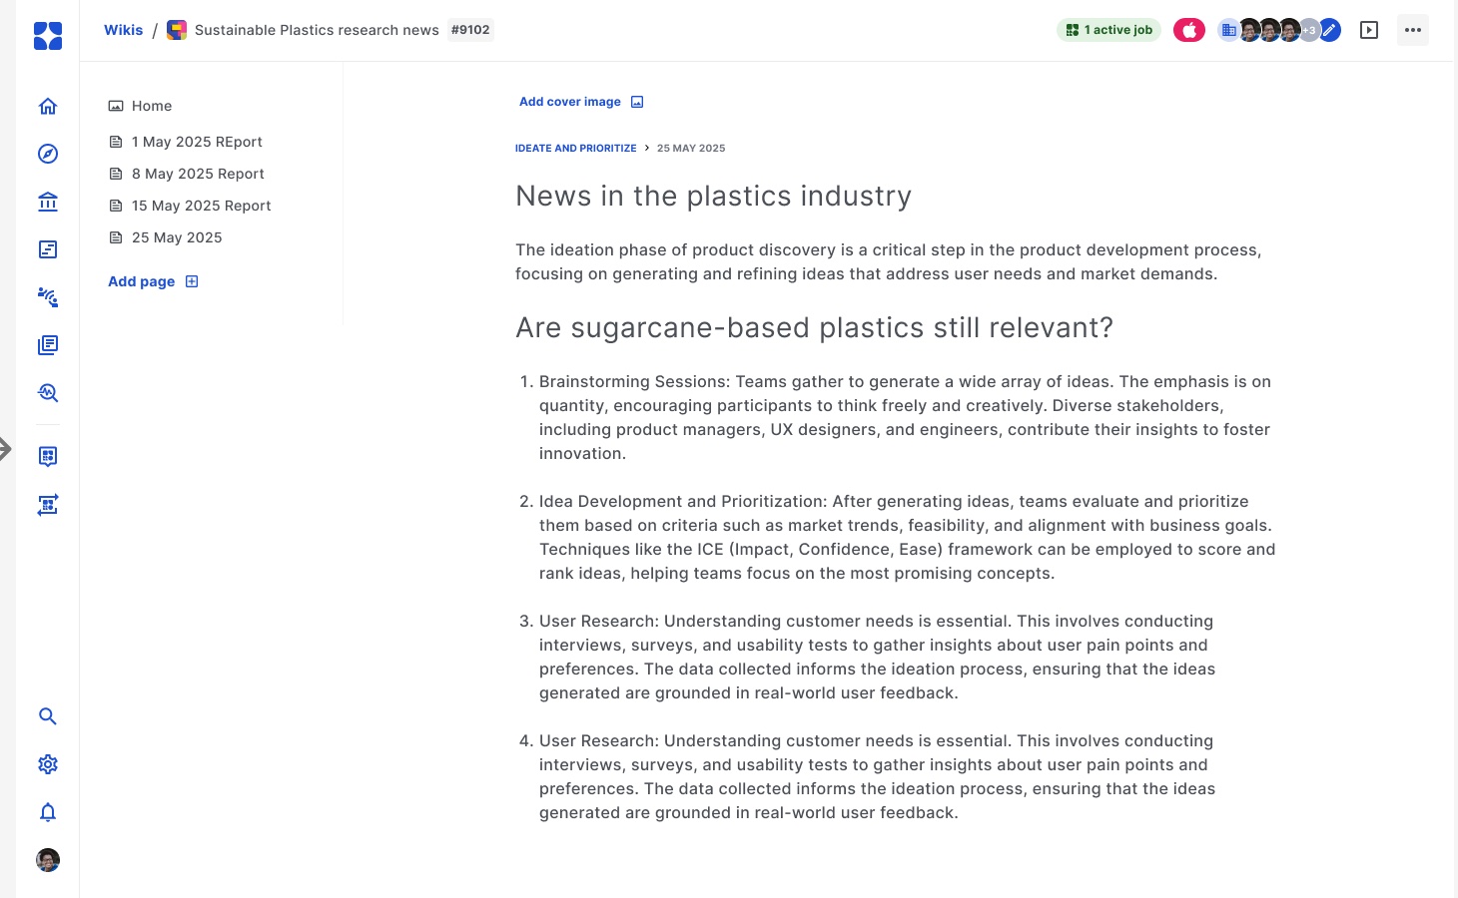
Task: Click the #9102 wiki ID tag
Action: (470, 30)
